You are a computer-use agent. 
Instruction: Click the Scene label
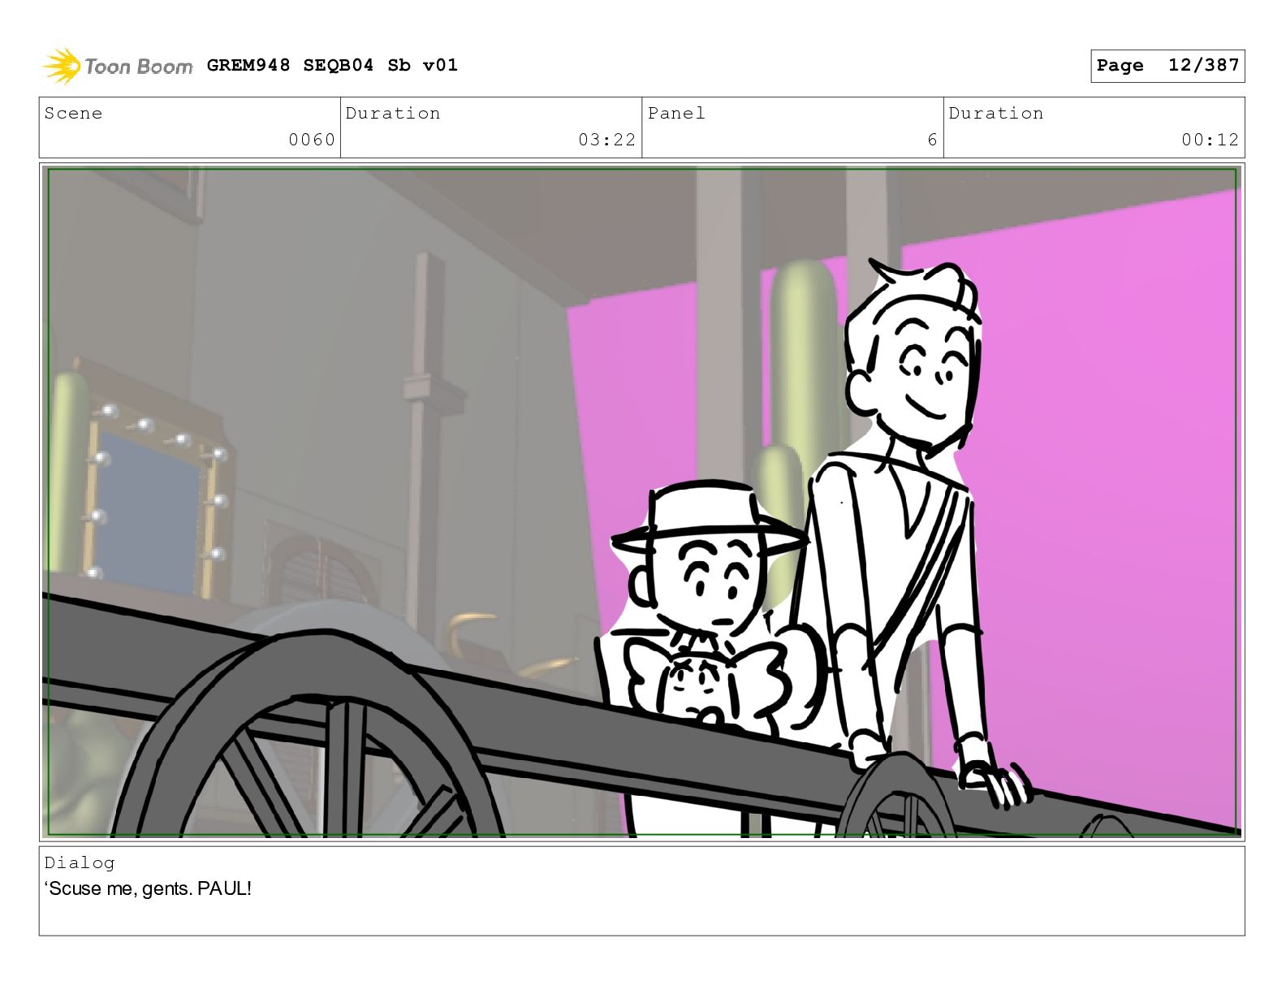pyautogui.click(x=74, y=113)
